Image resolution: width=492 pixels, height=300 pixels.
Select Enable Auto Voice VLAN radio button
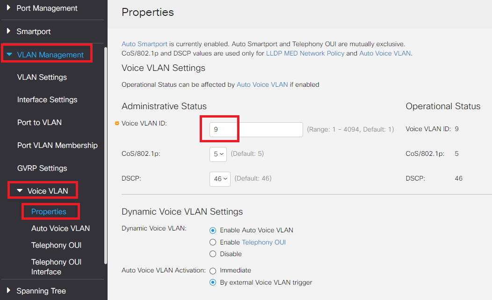[213, 230]
